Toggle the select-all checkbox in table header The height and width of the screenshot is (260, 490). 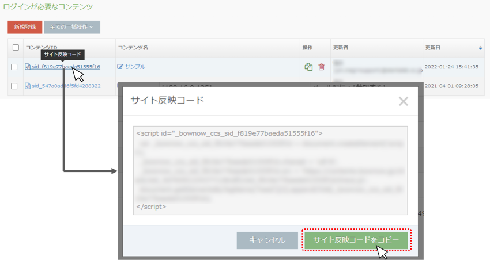pyautogui.click(x=16, y=47)
